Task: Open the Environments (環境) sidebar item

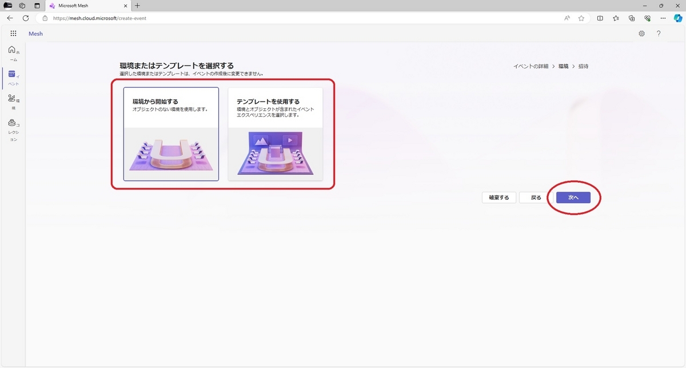Action: (x=13, y=102)
